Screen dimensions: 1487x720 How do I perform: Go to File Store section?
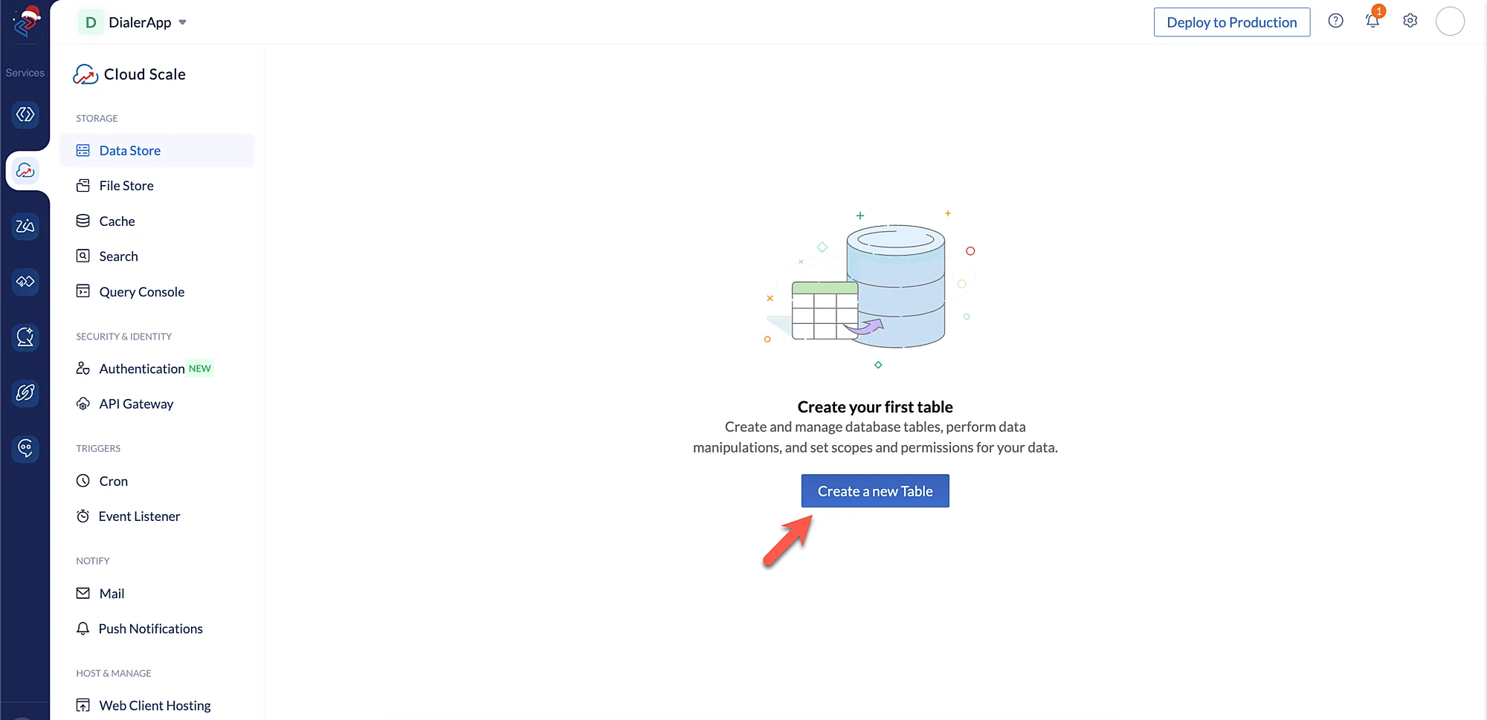pos(126,186)
